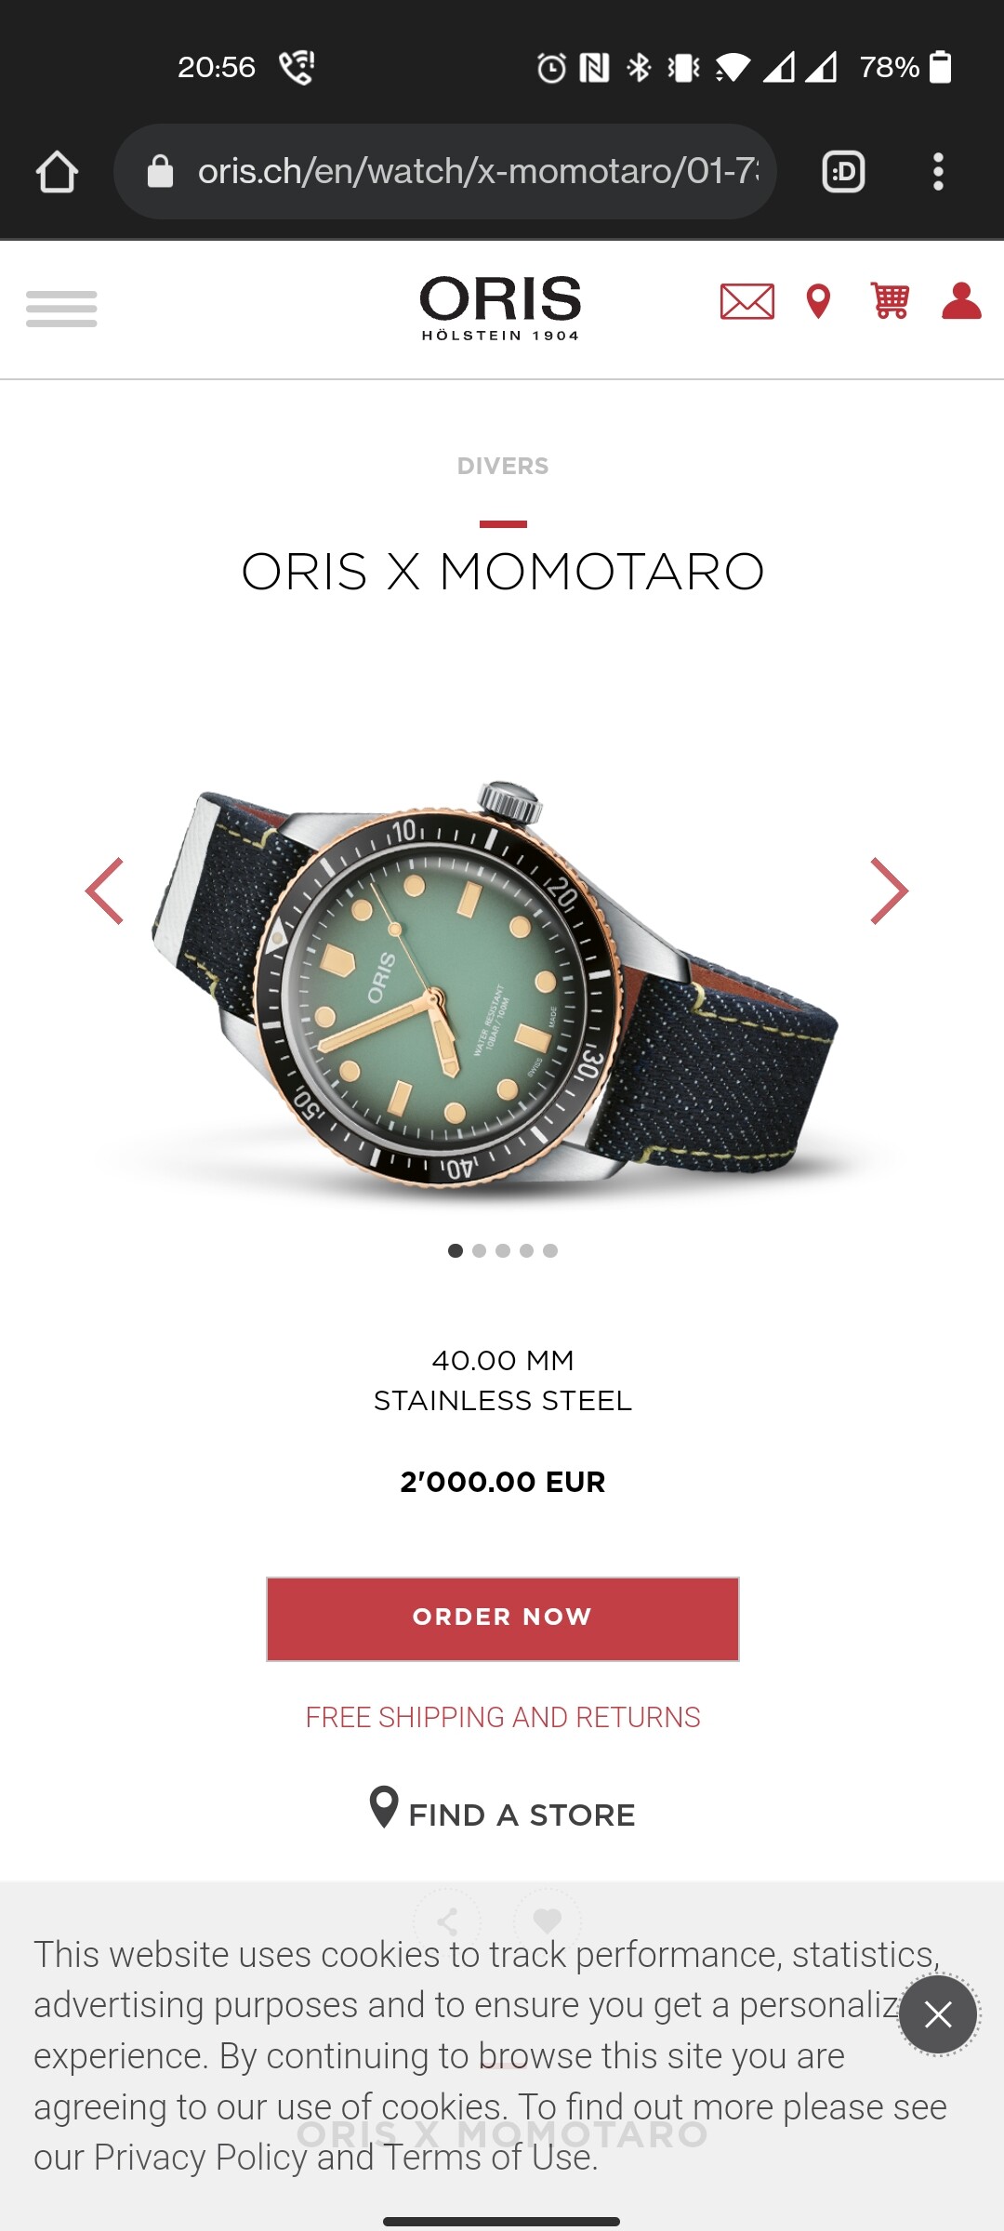Image resolution: width=1004 pixels, height=2231 pixels.
Task: Select the second carousel dot indicator
Action: click(479, 1250)
